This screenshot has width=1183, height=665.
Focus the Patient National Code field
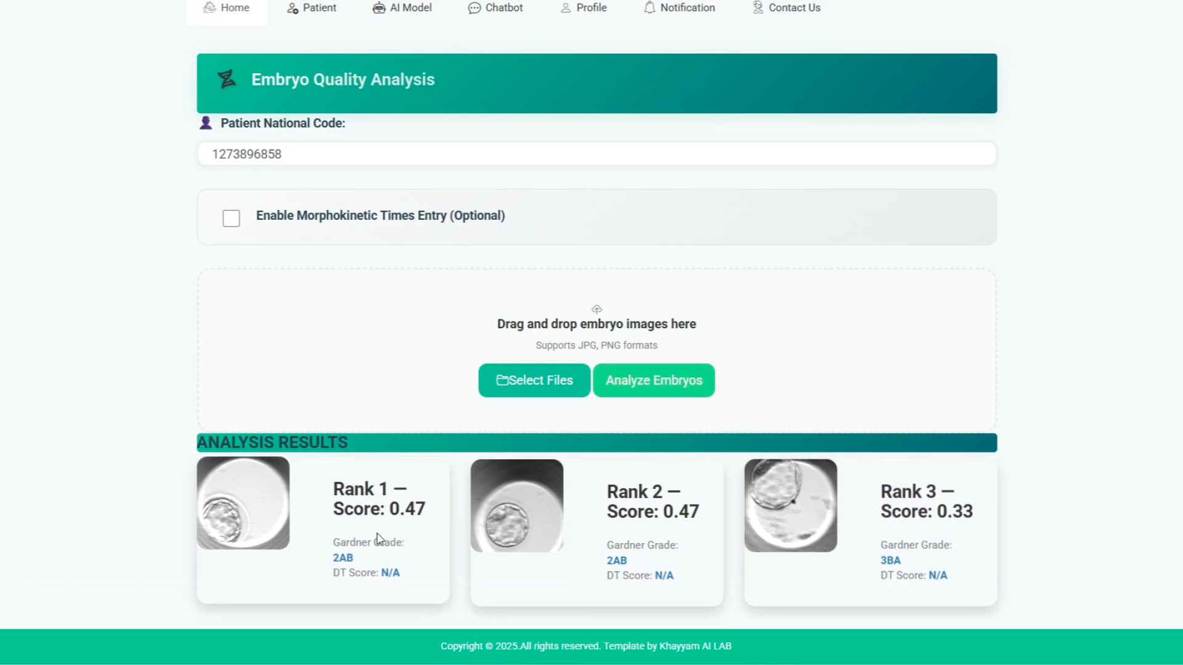coord(596,154)
